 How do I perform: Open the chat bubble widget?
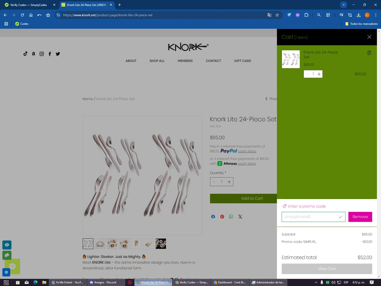(12, 266)
